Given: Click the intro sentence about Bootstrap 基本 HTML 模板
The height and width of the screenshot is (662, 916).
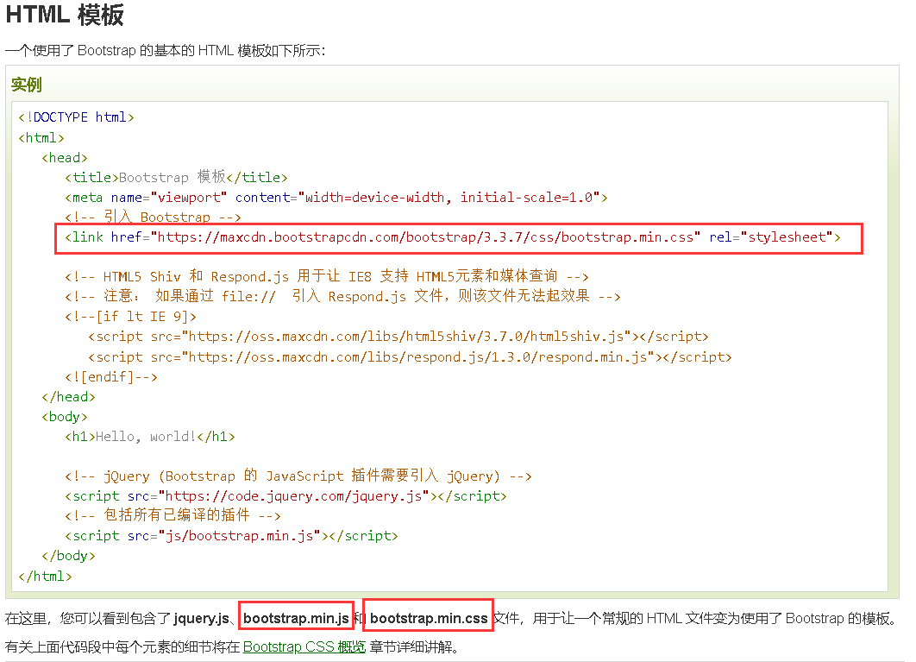Looking at the screenshot, I should [x=166, y=51].
